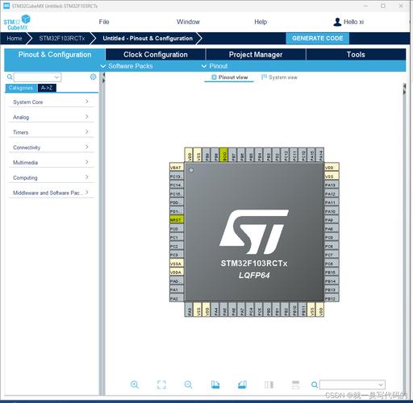
Task: Click the zoom out magnifier icon
Action: (188, 384)
